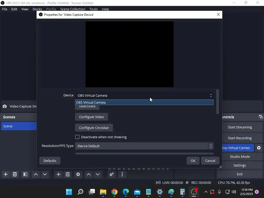Image resolution: width=264 pixels, height=198 pixels.
Task: Open the Docks menu
Action: (37, 9)
